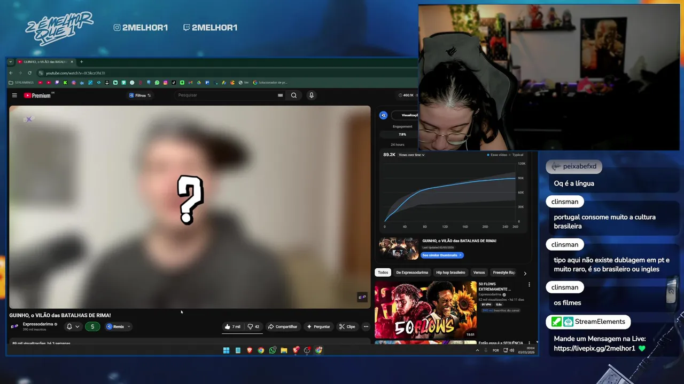The image size is (684, 384).
Task: Open the Expressodarima channel name
Action: [37, 324]
